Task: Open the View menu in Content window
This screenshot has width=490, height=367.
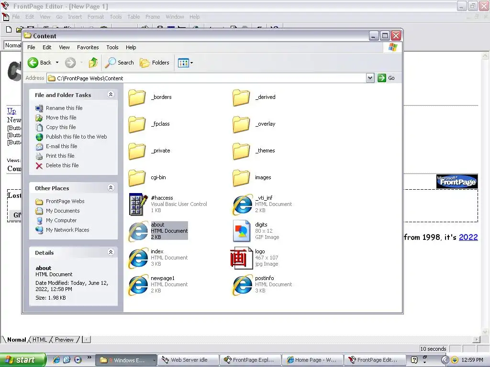Action: [x=64, y=47]
